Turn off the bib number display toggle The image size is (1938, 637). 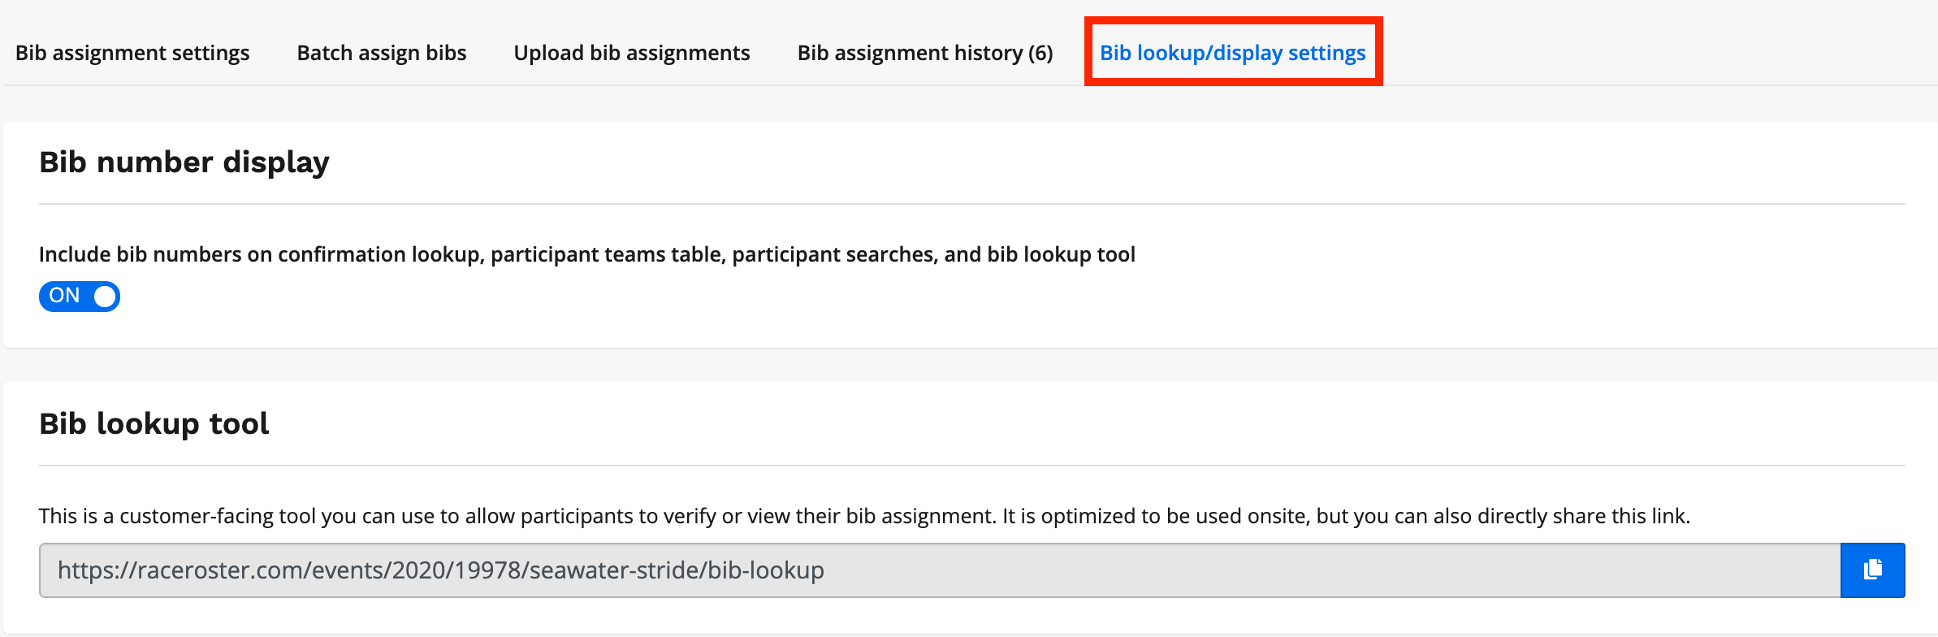80,297
